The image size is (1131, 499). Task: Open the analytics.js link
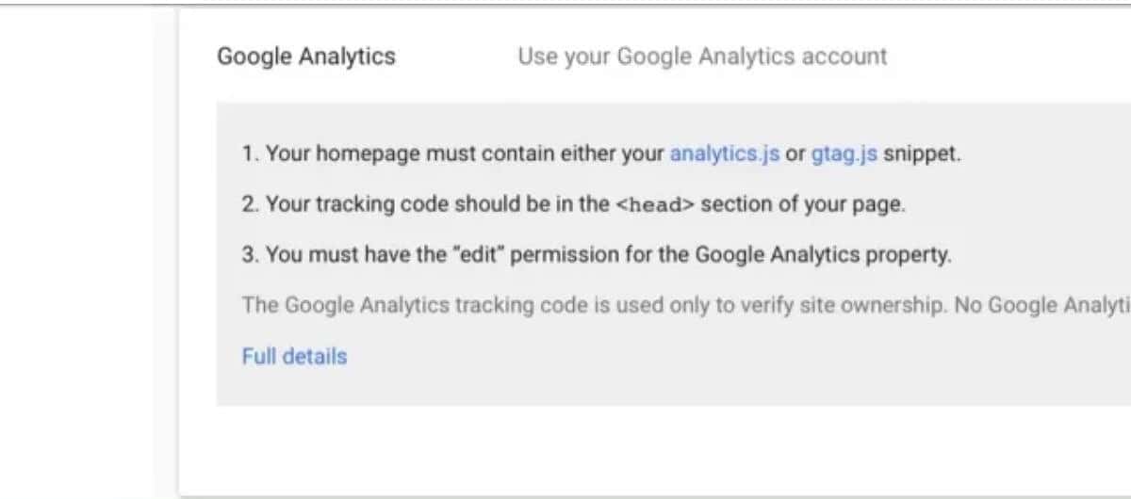[x=724, y=154]
